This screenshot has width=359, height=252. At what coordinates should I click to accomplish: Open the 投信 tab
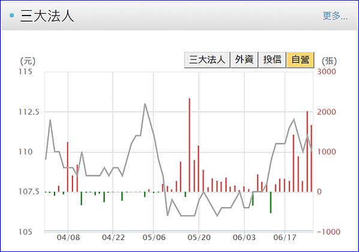pos(272,60)
